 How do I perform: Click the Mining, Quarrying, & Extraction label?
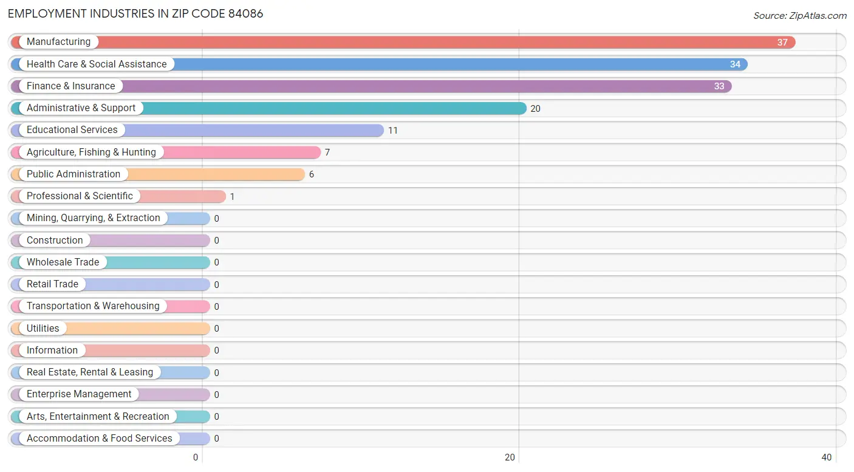tap(94, 218)
